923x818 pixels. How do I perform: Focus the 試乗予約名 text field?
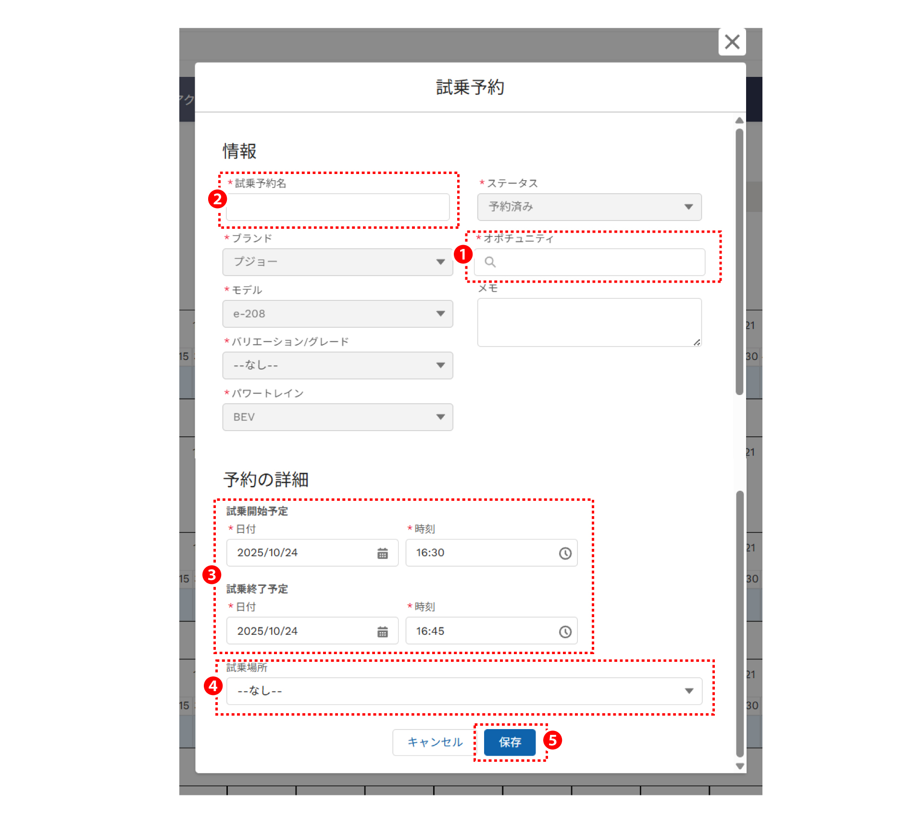click(x=337, y=207)
